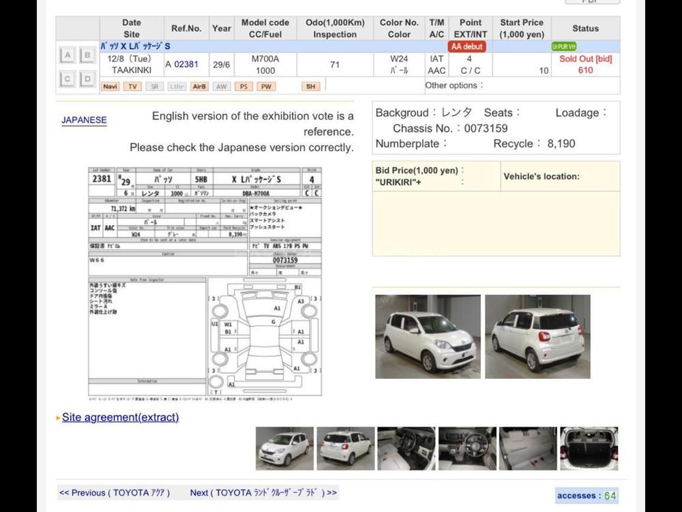Click the greyed SR option badge
Screen dimensions: 682x512
[154, 87]
